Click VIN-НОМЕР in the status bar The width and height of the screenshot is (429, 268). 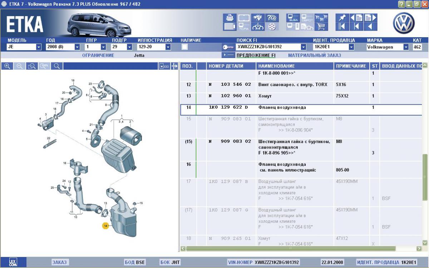[240, 262]
